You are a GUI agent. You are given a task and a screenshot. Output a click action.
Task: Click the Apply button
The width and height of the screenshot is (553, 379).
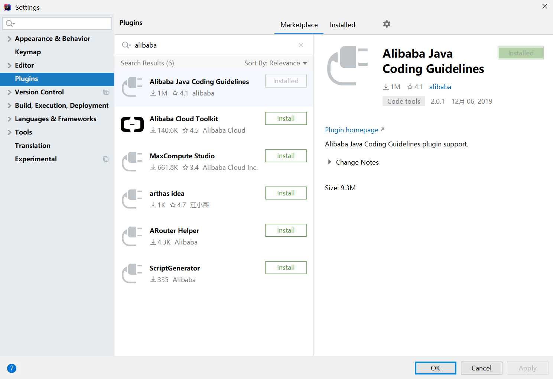(527, 368)
